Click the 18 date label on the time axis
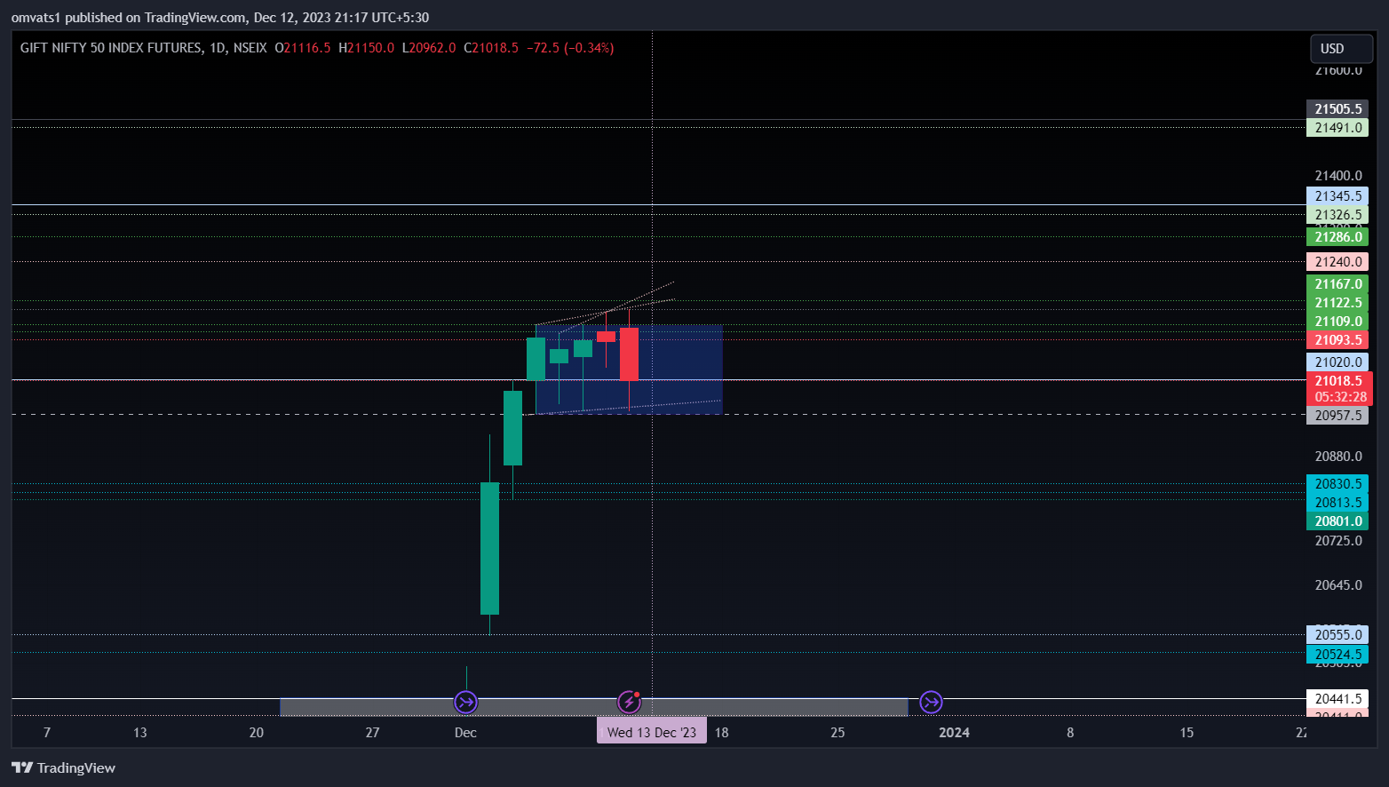 (x=722, y=733)
